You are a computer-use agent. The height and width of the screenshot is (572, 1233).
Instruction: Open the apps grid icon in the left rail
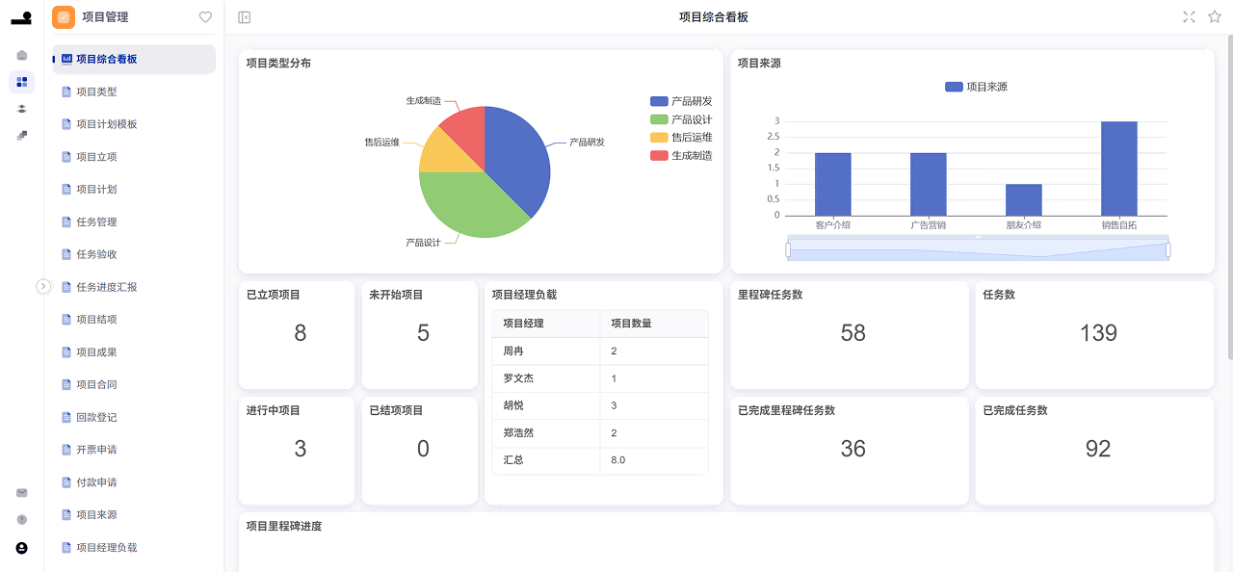[x=21, y=82]
